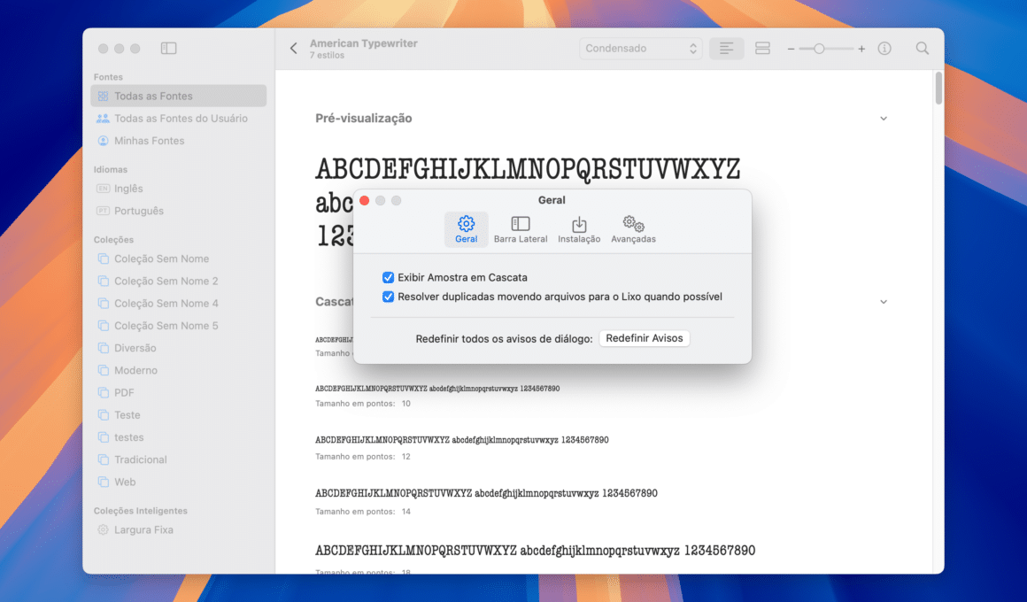Click the collection icon beside Coleção Sem Nome 2
1027x602 pixels.
pos(103,281)
